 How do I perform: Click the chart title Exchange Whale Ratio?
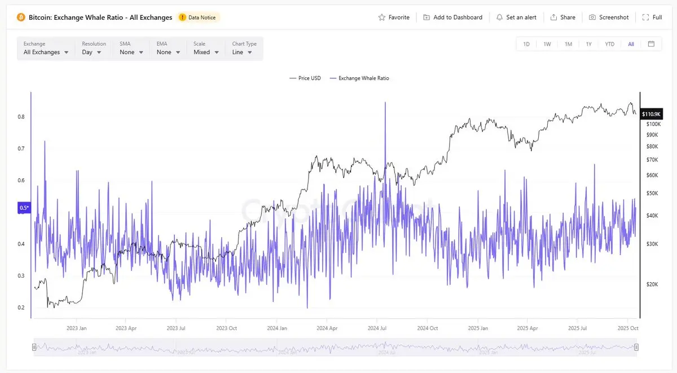[100, 17]
